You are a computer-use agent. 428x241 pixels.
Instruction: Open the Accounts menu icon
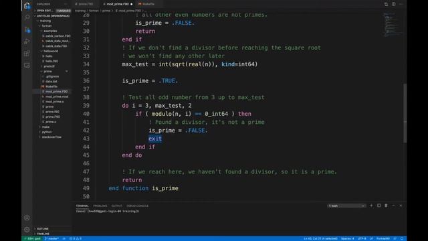pos(27,218)
